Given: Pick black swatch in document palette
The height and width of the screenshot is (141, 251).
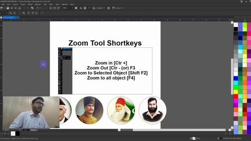Looking at the screenshot, I should point(18,134).
